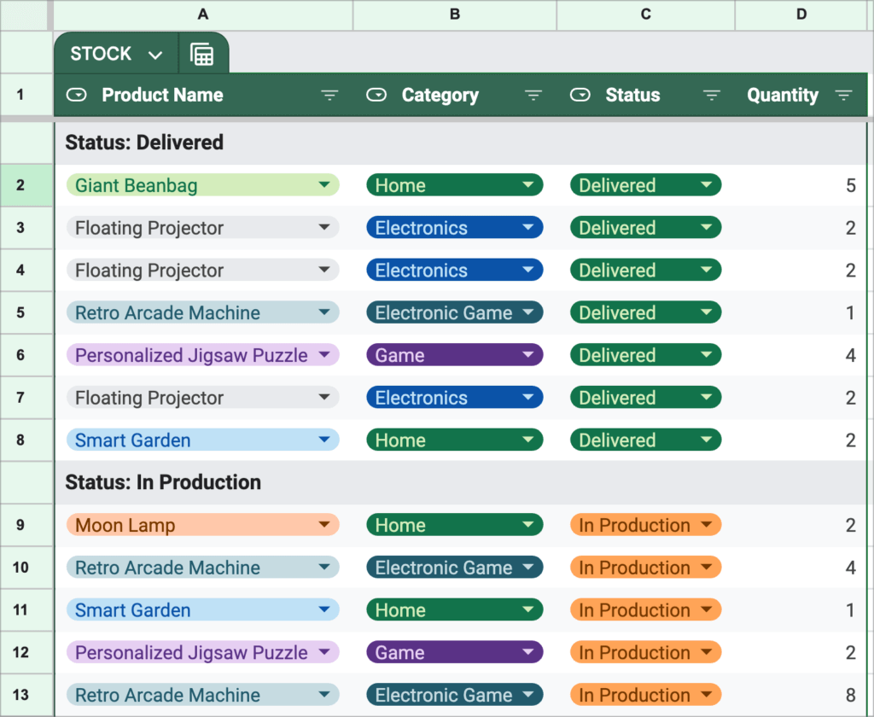Screen dimensions: 874x717
Task: Click the Product Name column filter icon
Action: pyautogui.click(x=329, y=96)
